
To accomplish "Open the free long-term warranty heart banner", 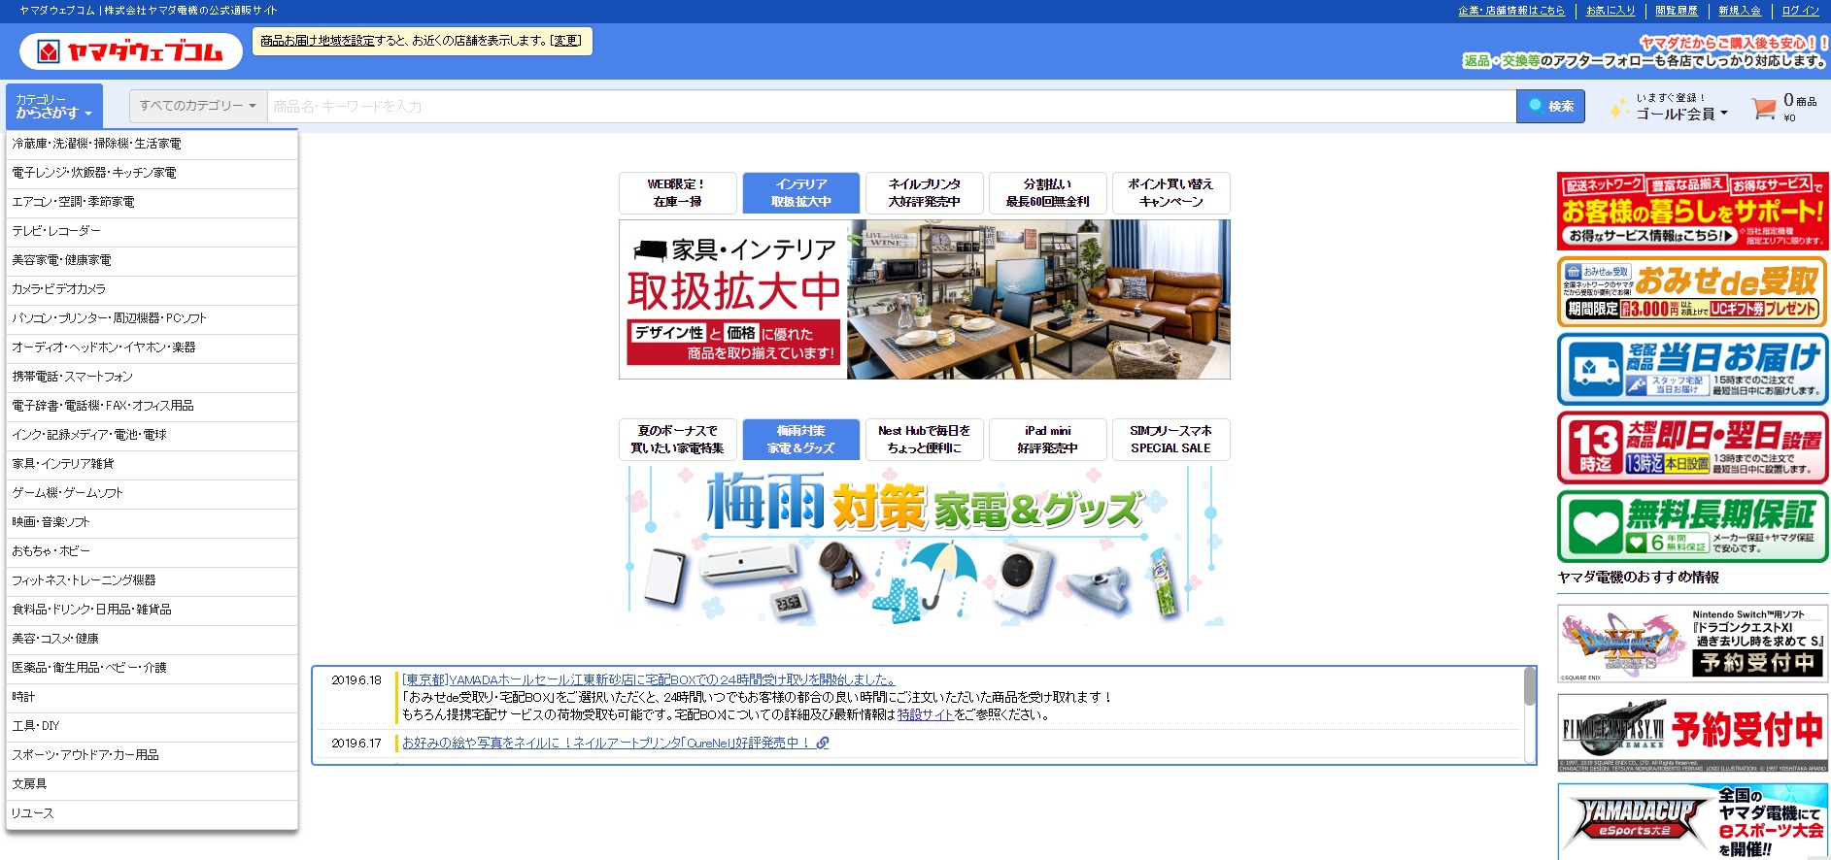I will pos(1691,526).
